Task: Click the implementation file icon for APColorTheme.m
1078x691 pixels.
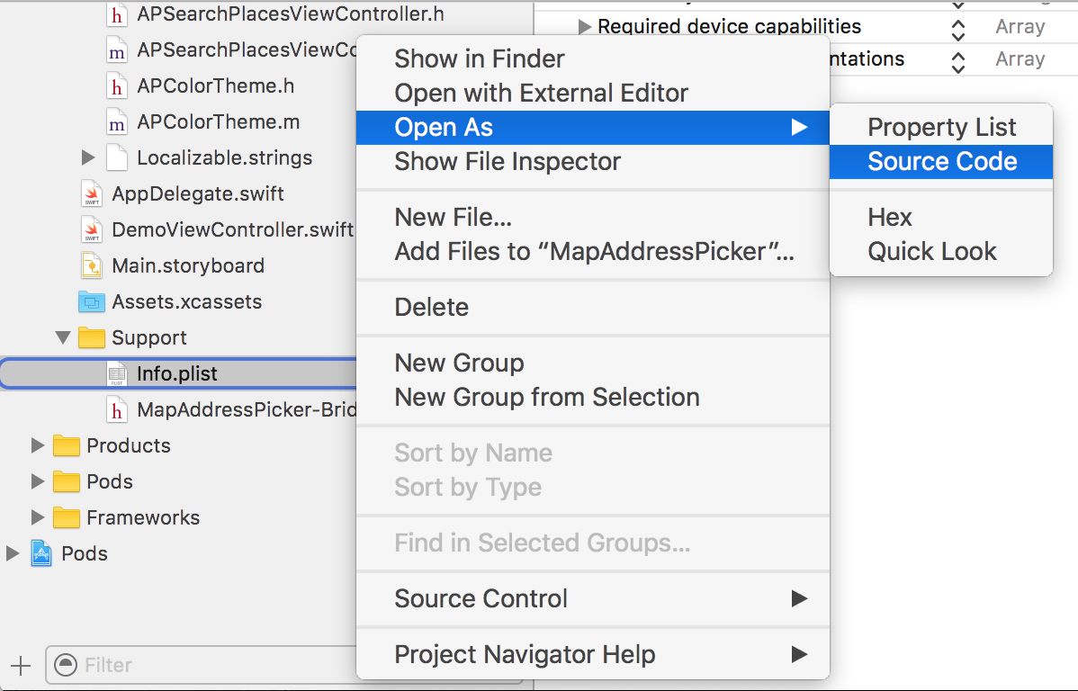Action: point(116,122)
